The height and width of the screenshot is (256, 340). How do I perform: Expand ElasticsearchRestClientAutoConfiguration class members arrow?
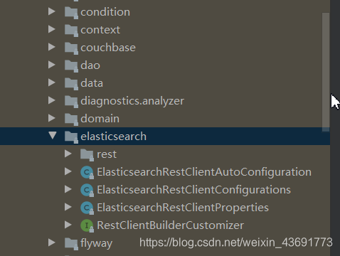tap(68, 171)
